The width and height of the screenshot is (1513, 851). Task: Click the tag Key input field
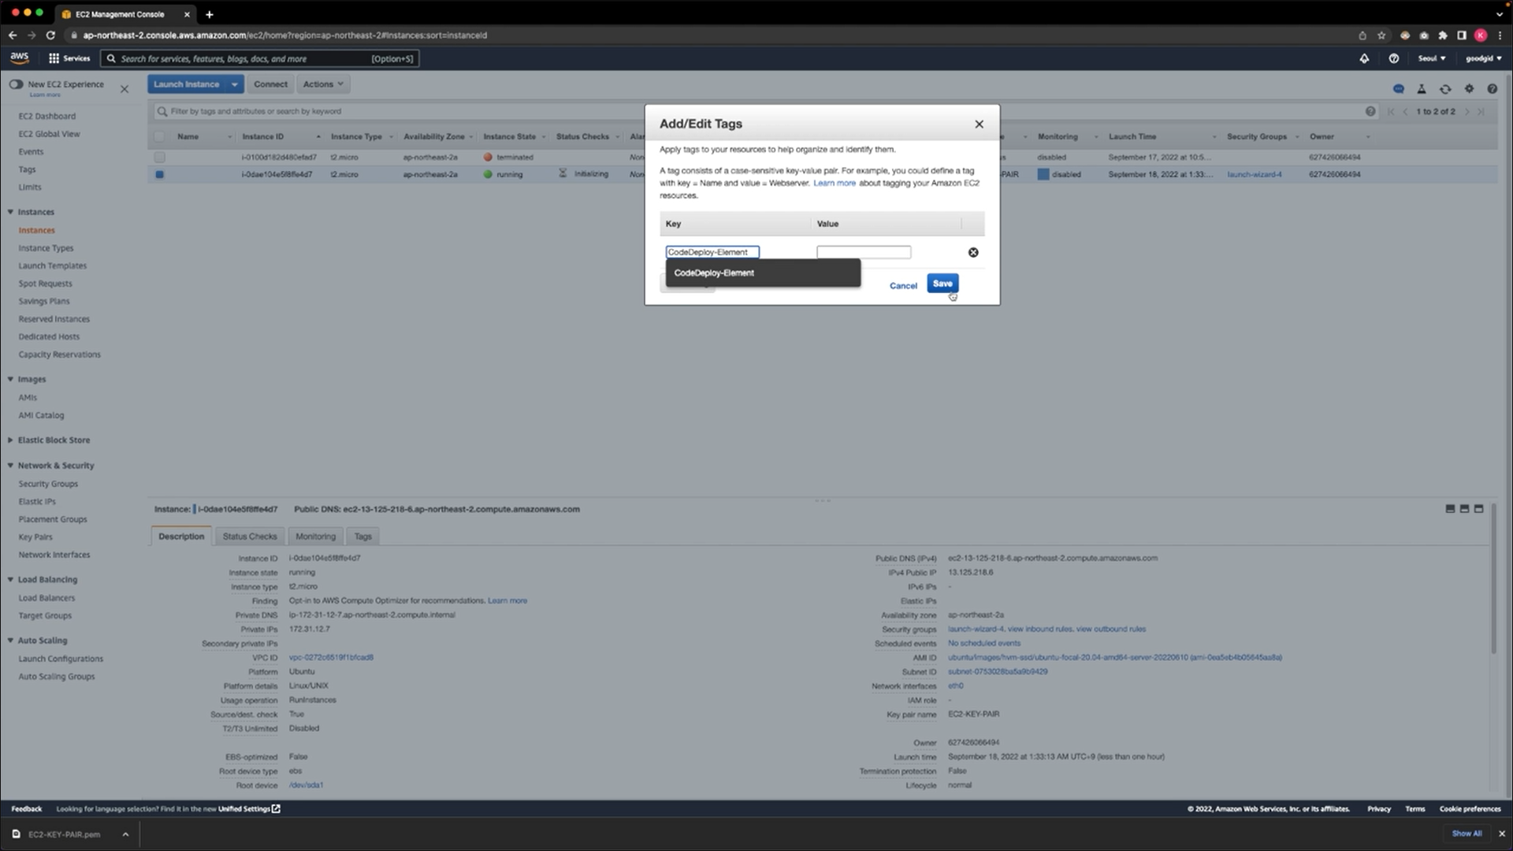[x=712, y=252]
